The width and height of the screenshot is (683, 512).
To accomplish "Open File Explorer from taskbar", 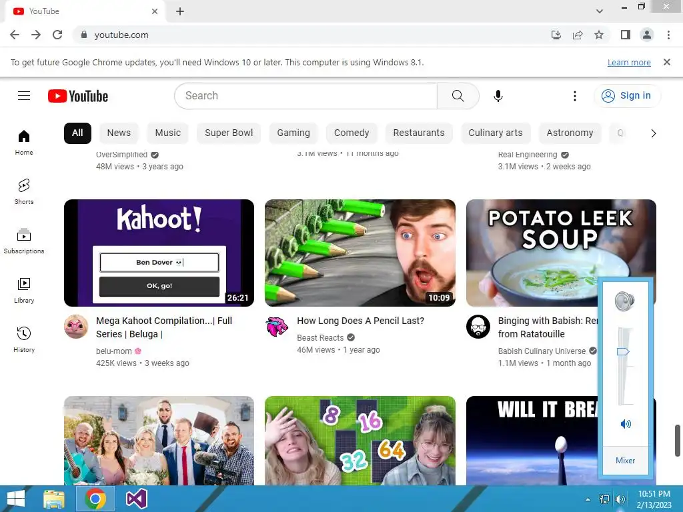I will tap(54, 499).
